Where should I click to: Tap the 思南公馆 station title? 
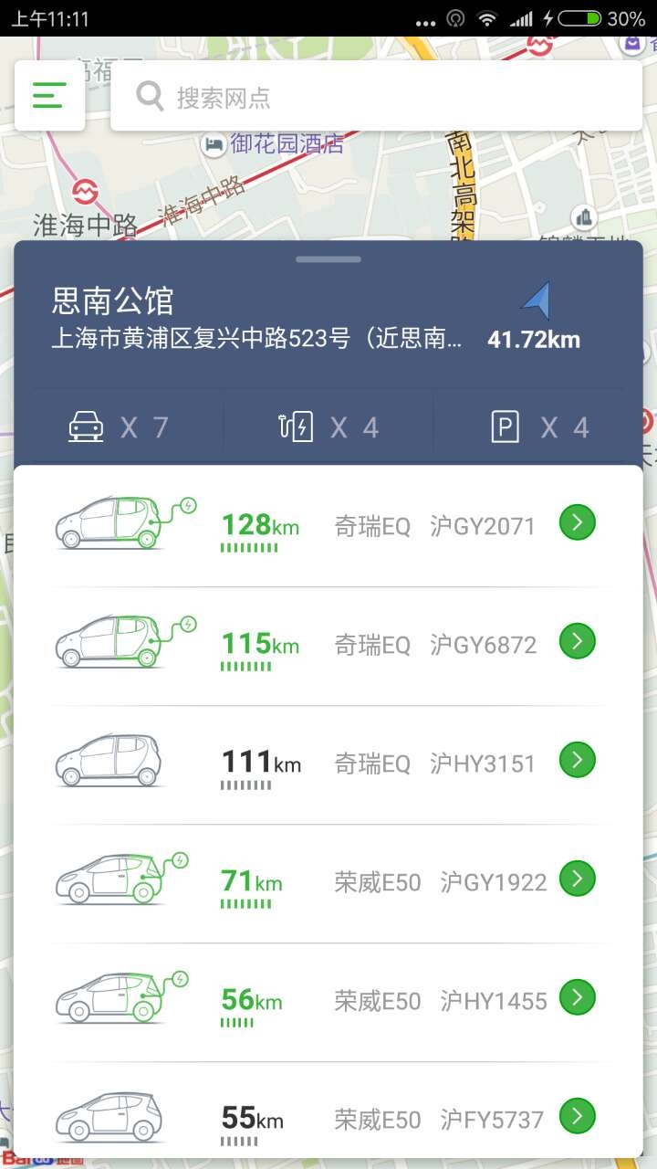click(x=113, y=300)
